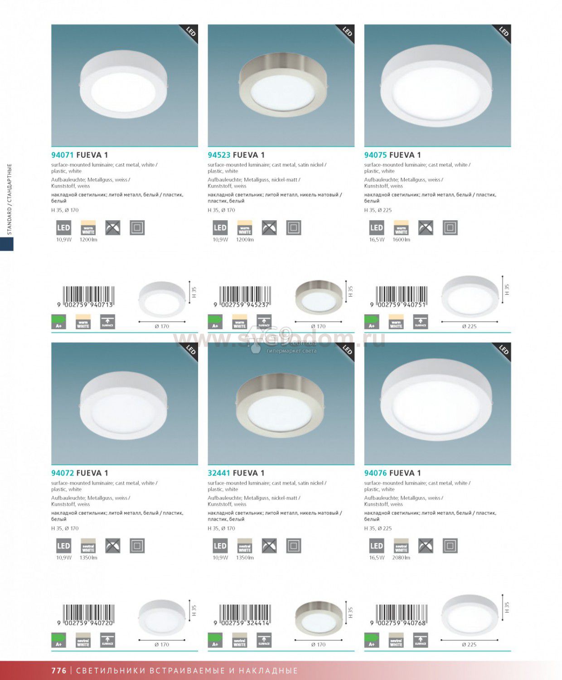Viewport: 562px width, 680px height.
Task: Click the surface mount icon beside barcode 945237
Action: point(264,322)
